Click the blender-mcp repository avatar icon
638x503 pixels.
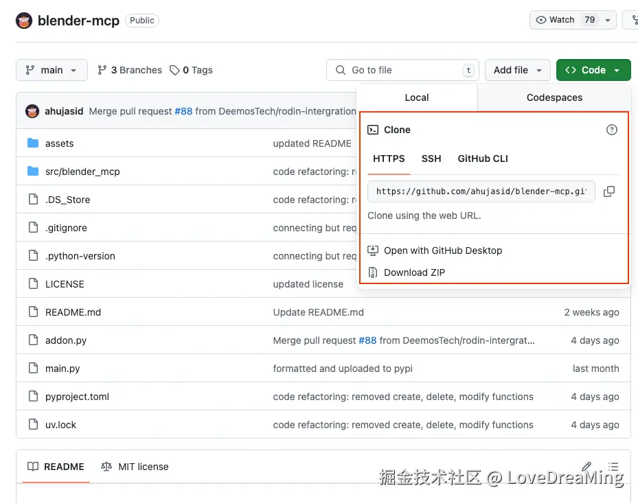point(23,21)
